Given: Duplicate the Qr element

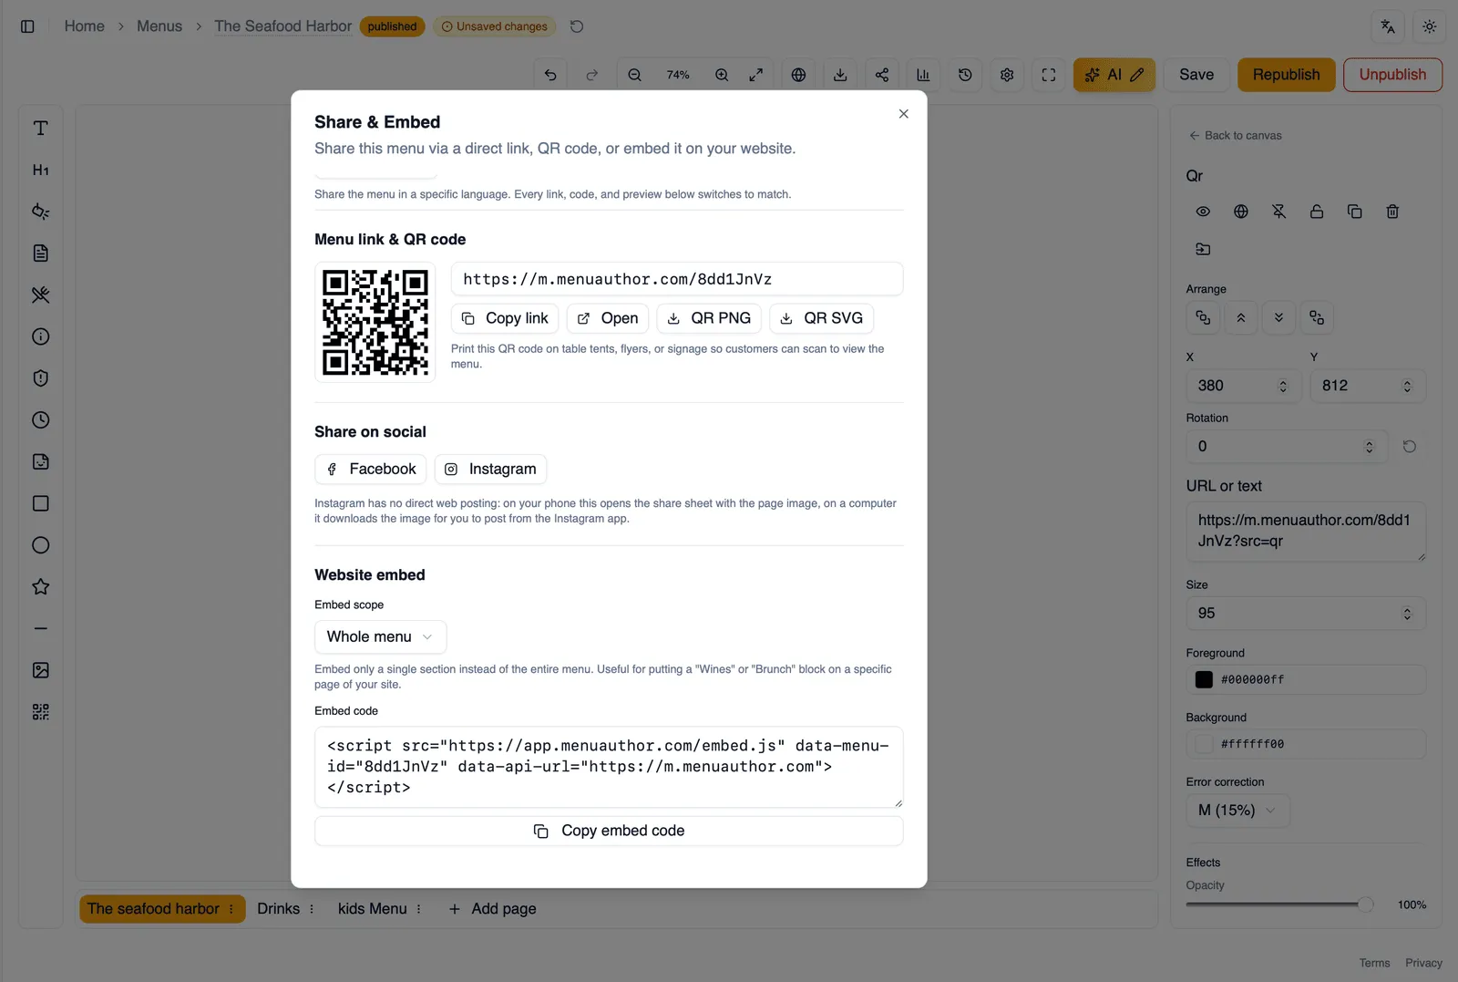Looking at the screenshot, I should click(1354, 212).
